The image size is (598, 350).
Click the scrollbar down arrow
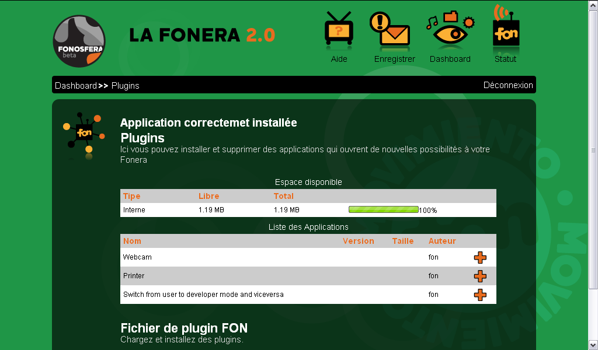pyautogui.click(x=593, y=345)
